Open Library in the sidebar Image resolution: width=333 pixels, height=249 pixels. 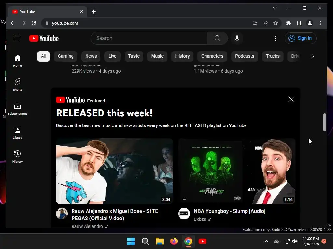18,133
